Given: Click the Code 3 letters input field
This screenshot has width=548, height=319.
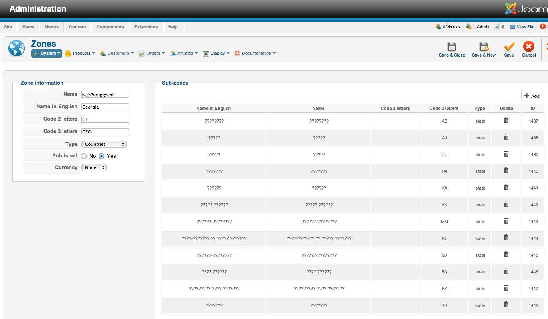Looking at the screenshot, I should click(105, 132).
